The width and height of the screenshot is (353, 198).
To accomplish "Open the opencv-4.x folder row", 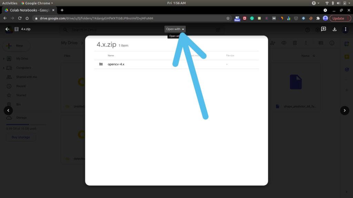I will 176,64.
